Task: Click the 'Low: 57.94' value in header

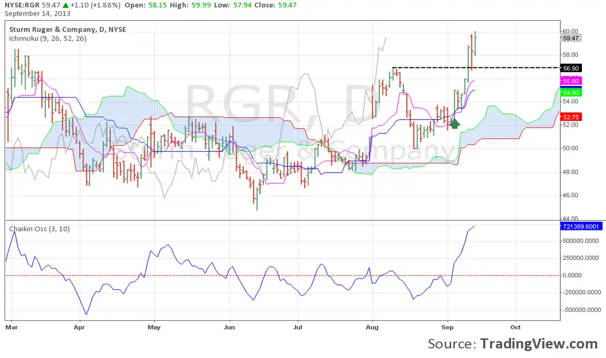Action: (232, 5)
